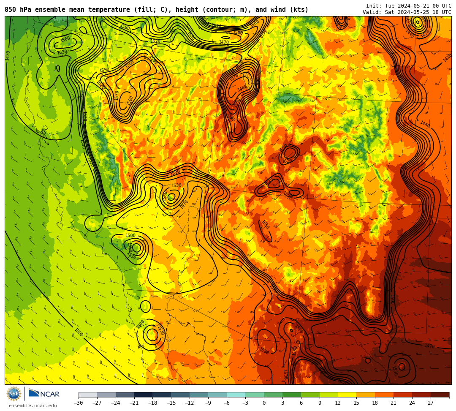The width and height of the screenshot is (456, 411).
Task: Click the −15 colorbar tick label
Action: tap(171, 403)
